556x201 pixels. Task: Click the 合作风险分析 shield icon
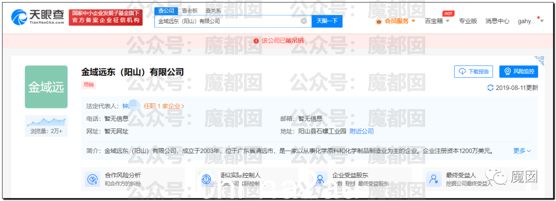[x=93, y=179]
